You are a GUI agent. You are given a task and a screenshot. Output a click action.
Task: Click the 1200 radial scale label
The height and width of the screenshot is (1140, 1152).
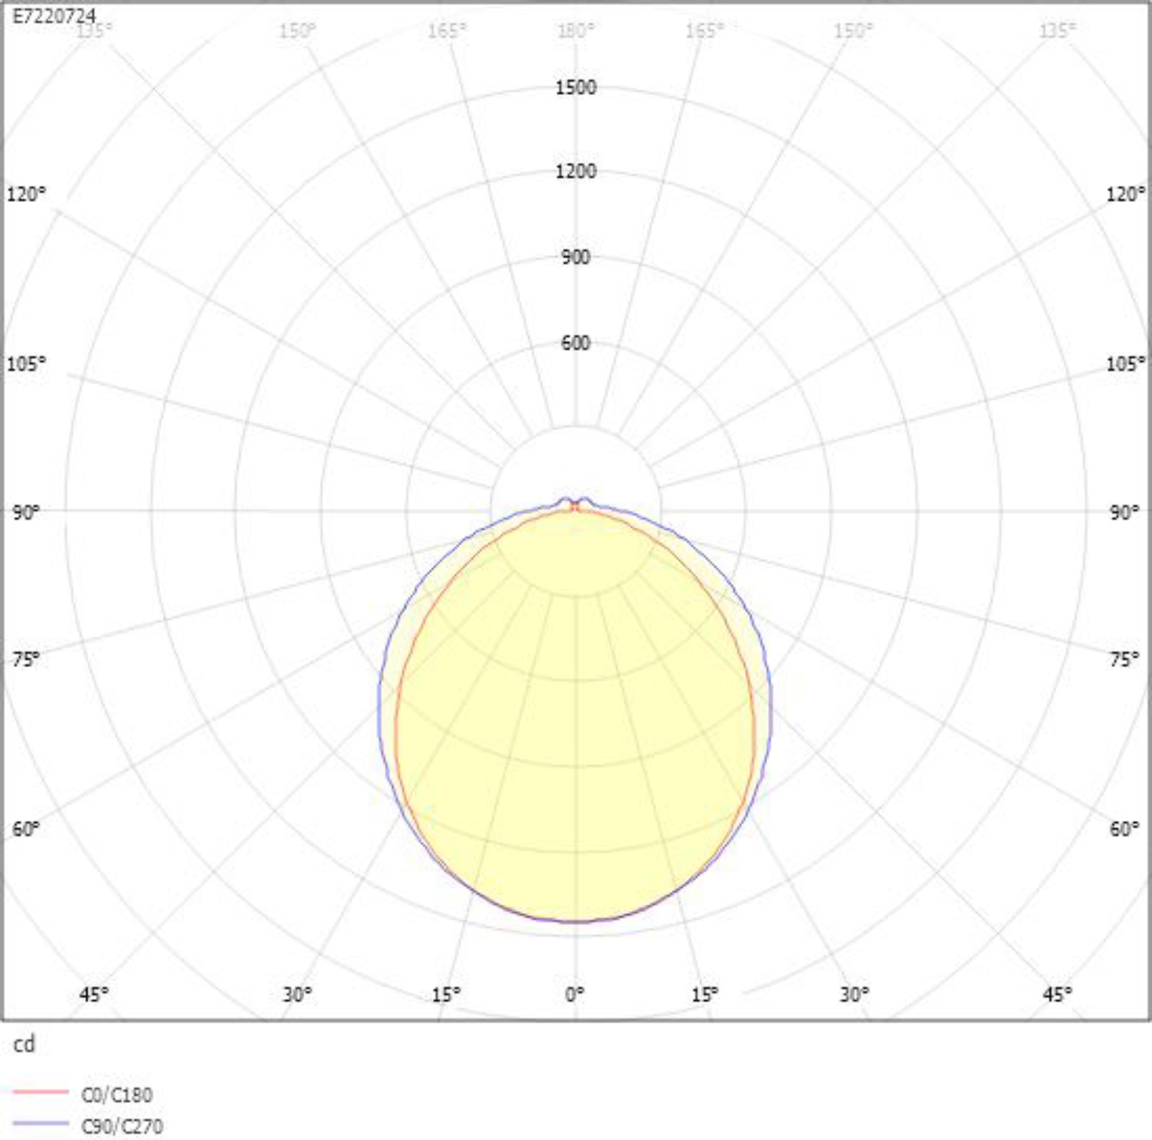576,172
